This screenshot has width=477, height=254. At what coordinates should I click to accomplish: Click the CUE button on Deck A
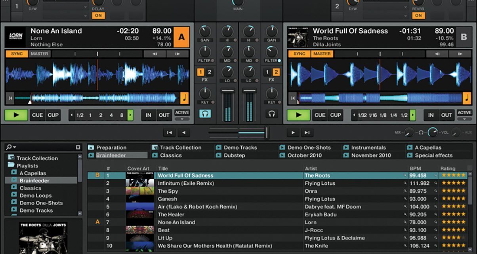(x=38, y=115)
